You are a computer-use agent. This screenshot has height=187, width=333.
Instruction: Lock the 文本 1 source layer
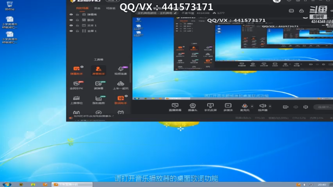(x=78, y=25)
